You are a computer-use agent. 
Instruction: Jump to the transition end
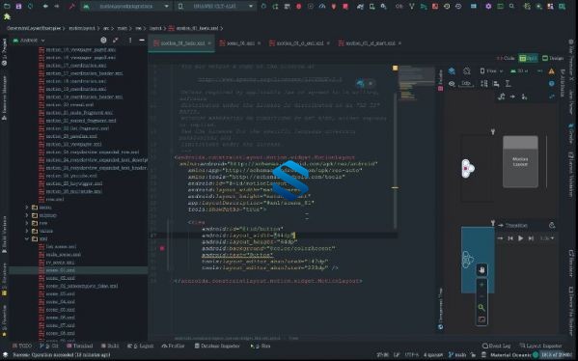point(531,238)
